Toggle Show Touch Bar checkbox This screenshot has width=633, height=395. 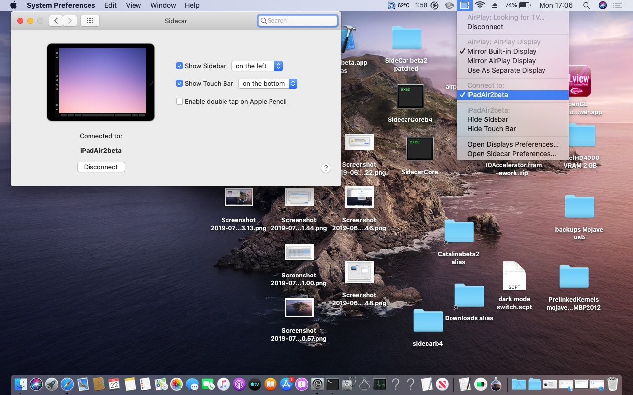click(180, 83)
